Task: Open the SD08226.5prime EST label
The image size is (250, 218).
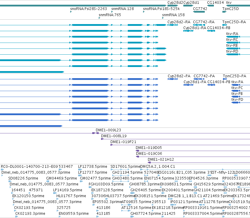Action: point(23,178)
